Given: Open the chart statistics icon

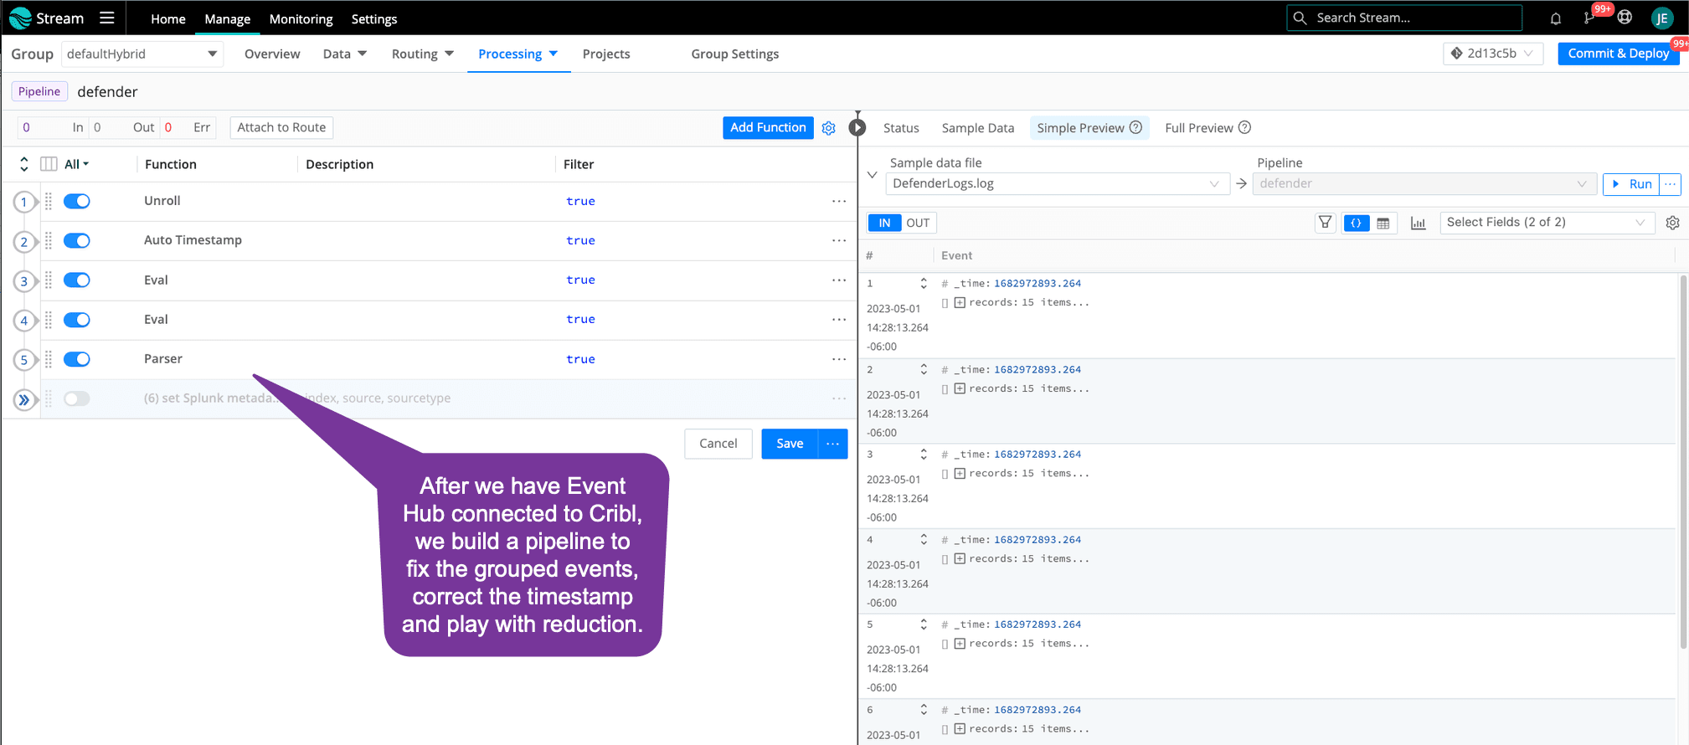Looking at the screenshot, I should 1418,223.
